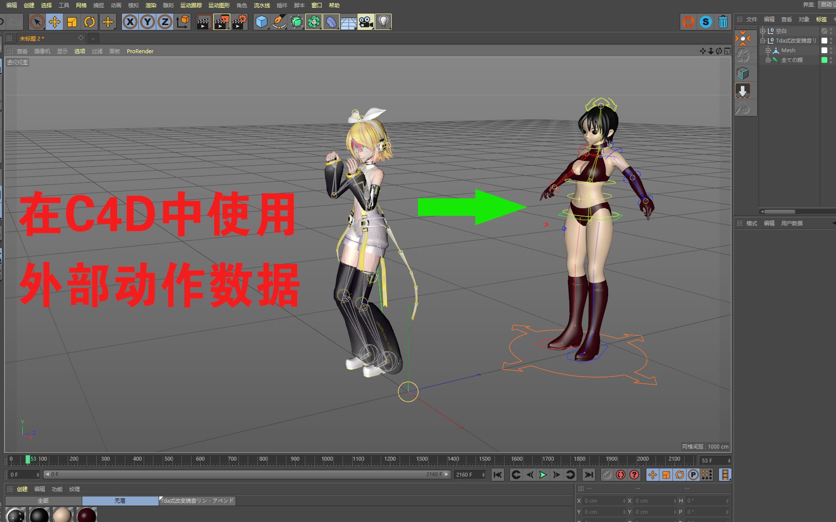Open the 运动图形 menu
Screen dimensions: 836x522
coord(219,5)
